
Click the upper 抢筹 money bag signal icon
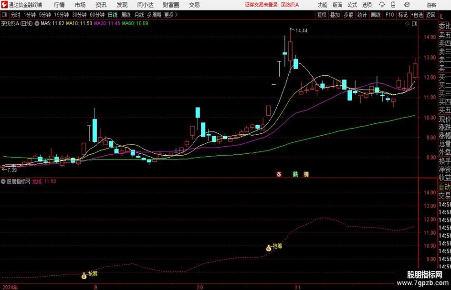pyautogui.click(x=269, y=248)
